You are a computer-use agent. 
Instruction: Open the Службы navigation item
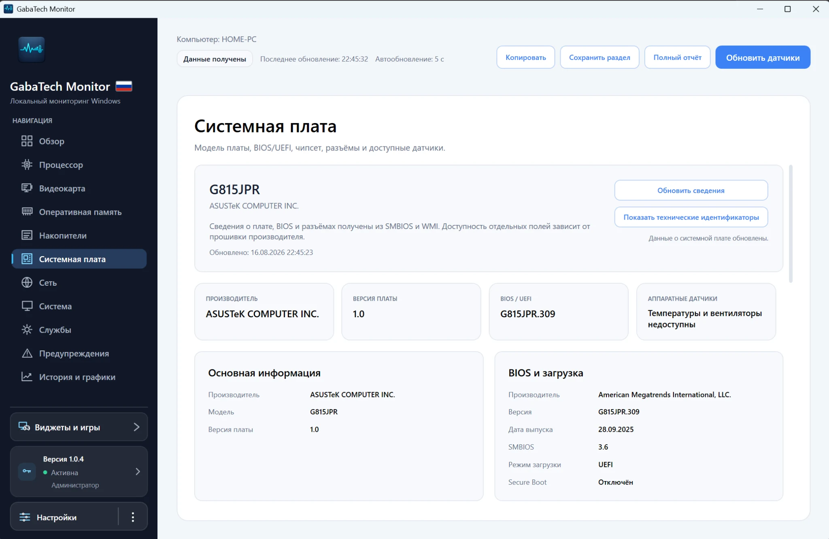point(79,330)
